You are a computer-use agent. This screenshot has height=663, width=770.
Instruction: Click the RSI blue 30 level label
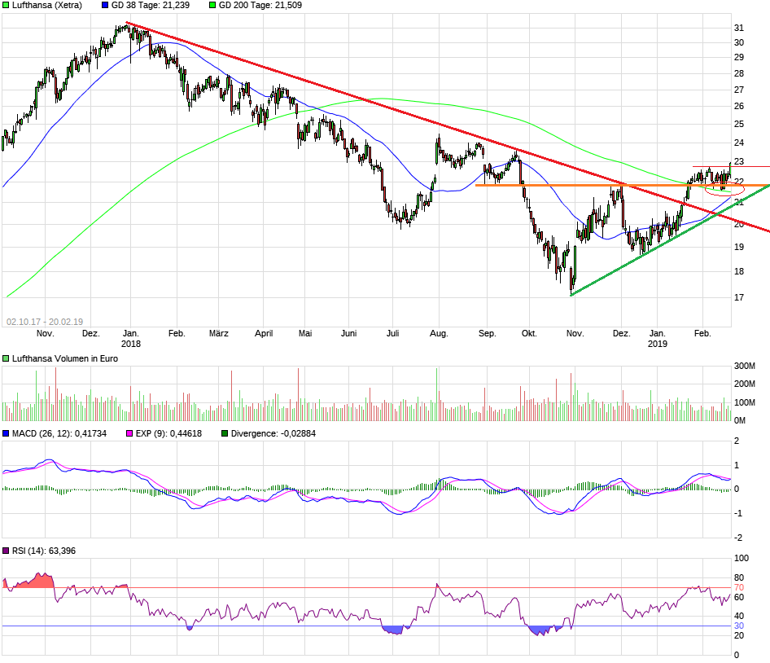pos(738,626)
